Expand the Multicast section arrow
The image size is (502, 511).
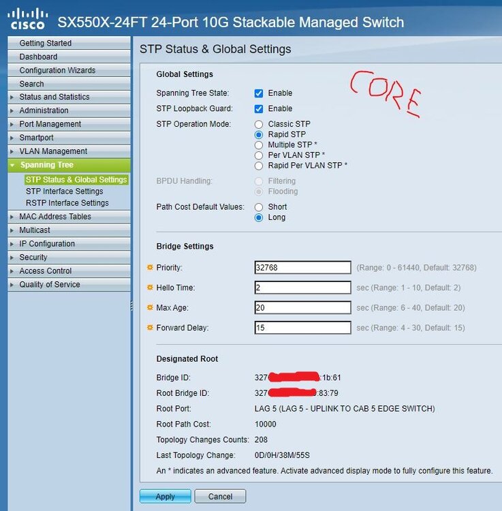click(12, 230)
